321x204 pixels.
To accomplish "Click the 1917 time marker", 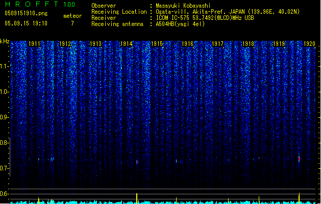I will pyautogui.click(x=217, y=44).
